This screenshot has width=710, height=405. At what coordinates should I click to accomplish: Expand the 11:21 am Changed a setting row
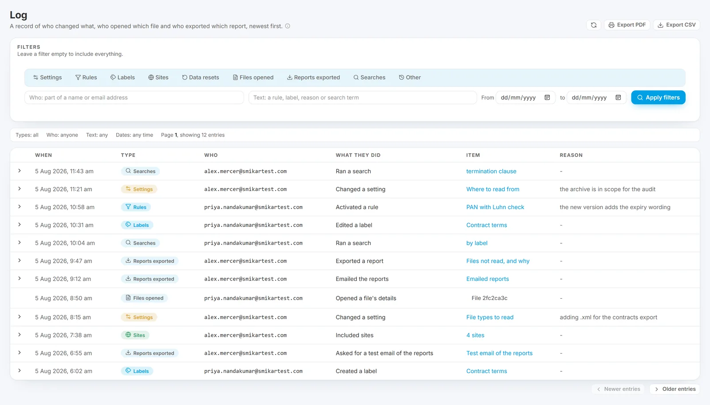click(20, 189)
